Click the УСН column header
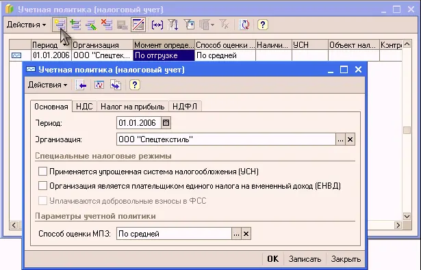 310,45
